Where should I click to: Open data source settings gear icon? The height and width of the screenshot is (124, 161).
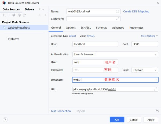19,15
